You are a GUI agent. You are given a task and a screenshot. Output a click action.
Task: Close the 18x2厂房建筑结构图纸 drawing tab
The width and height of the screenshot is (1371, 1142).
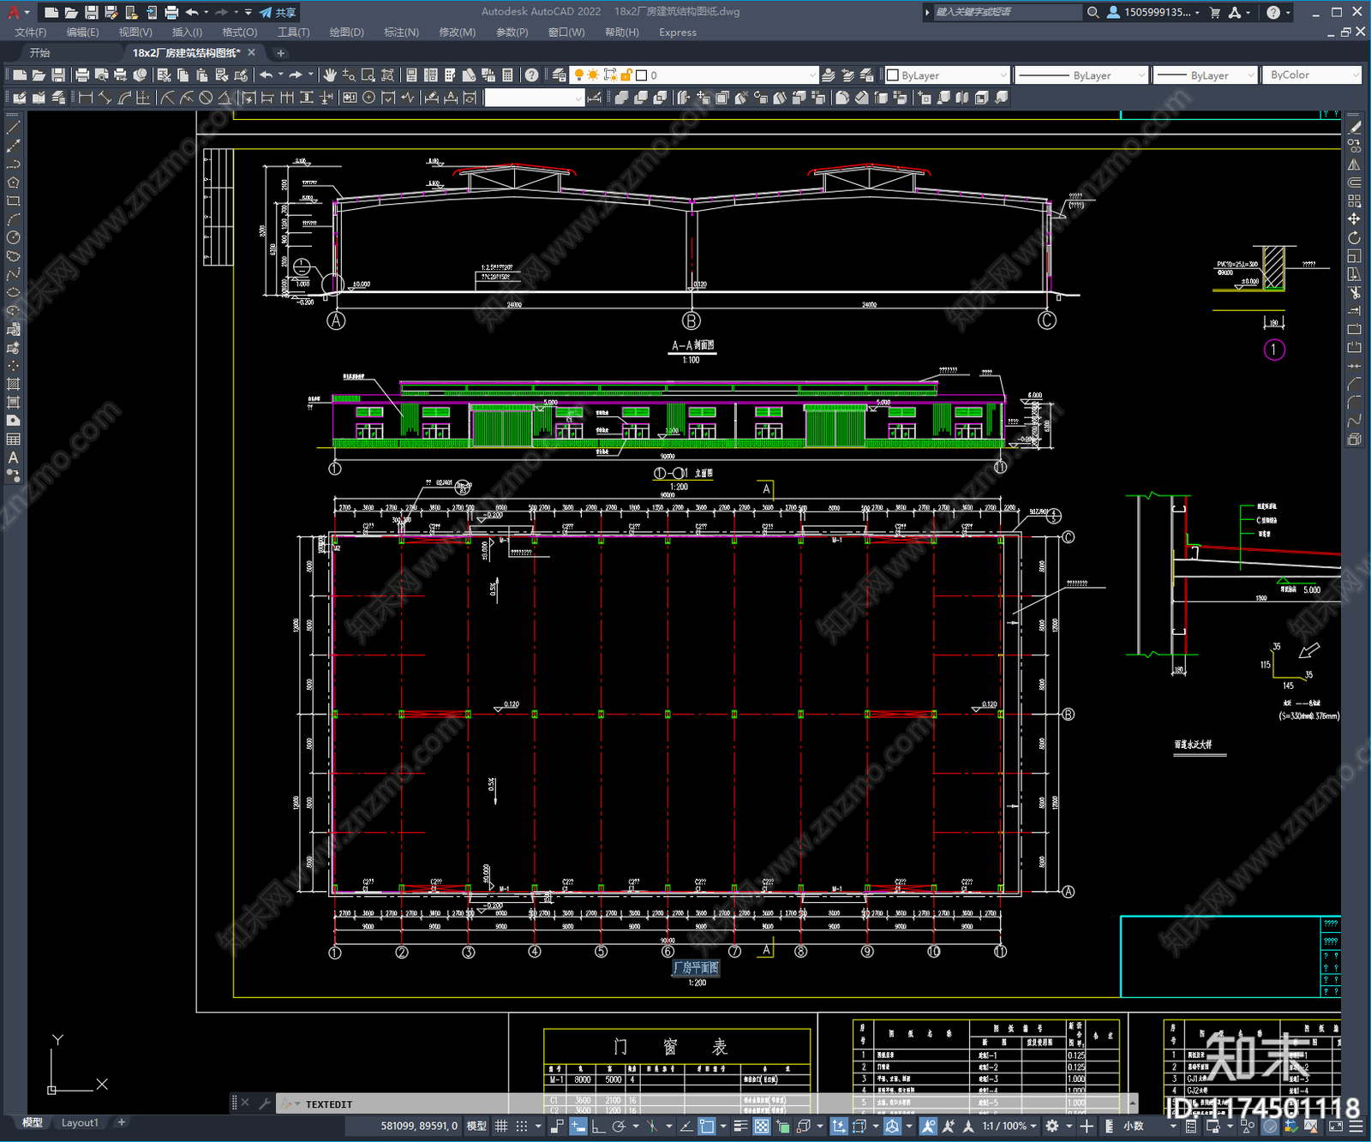(251, 53)
